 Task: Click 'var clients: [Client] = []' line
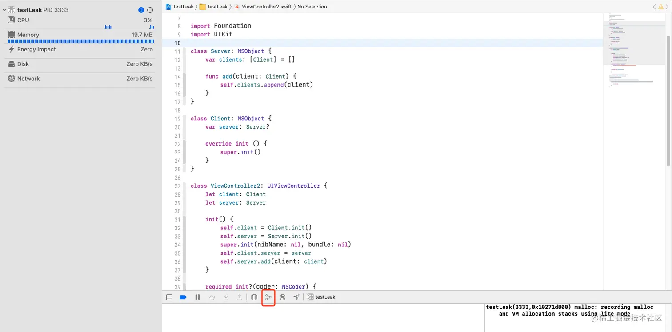[x=250, y=60]
